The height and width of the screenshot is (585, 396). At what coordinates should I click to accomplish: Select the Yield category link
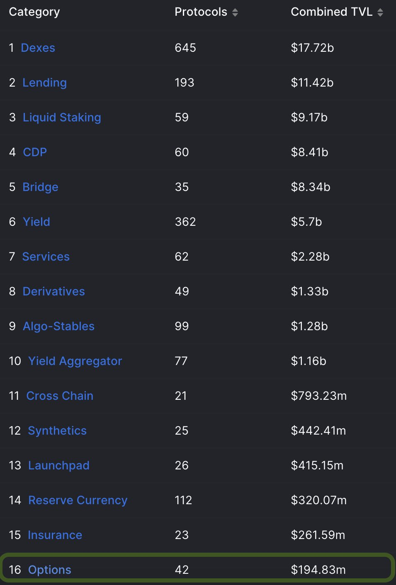pyautogui.click(x=36, y=222)
